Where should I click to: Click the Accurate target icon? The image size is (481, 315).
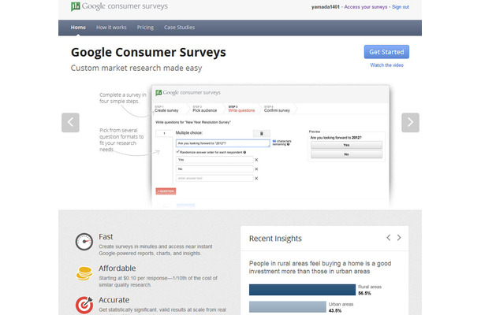(84, 305)
